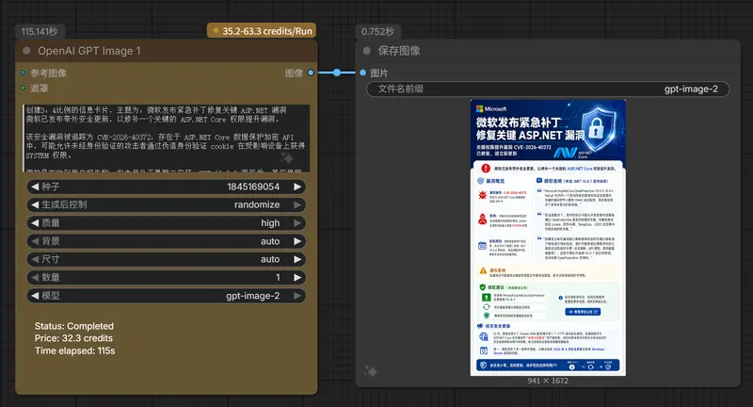This screenshot has width=753, height=407.
Task: Click the 图片 input socket on save node
Action: tap(362, 73)
